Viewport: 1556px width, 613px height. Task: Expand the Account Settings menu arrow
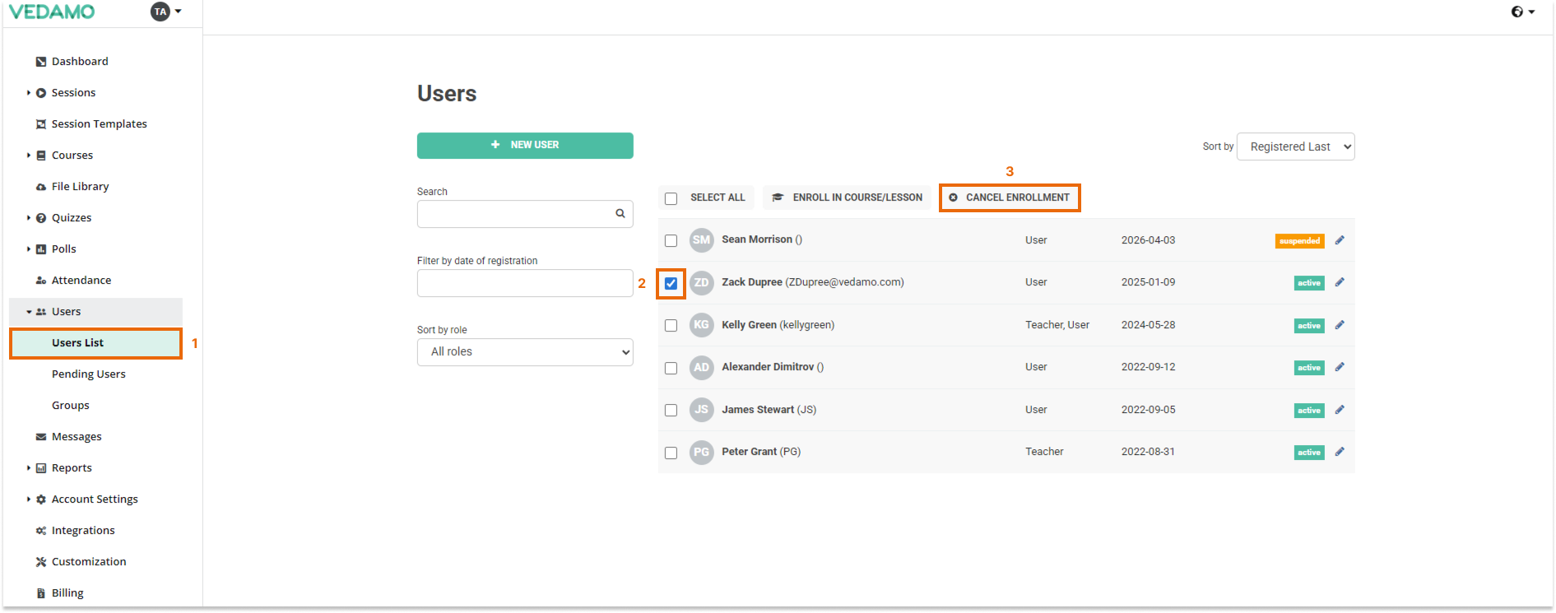29,499
